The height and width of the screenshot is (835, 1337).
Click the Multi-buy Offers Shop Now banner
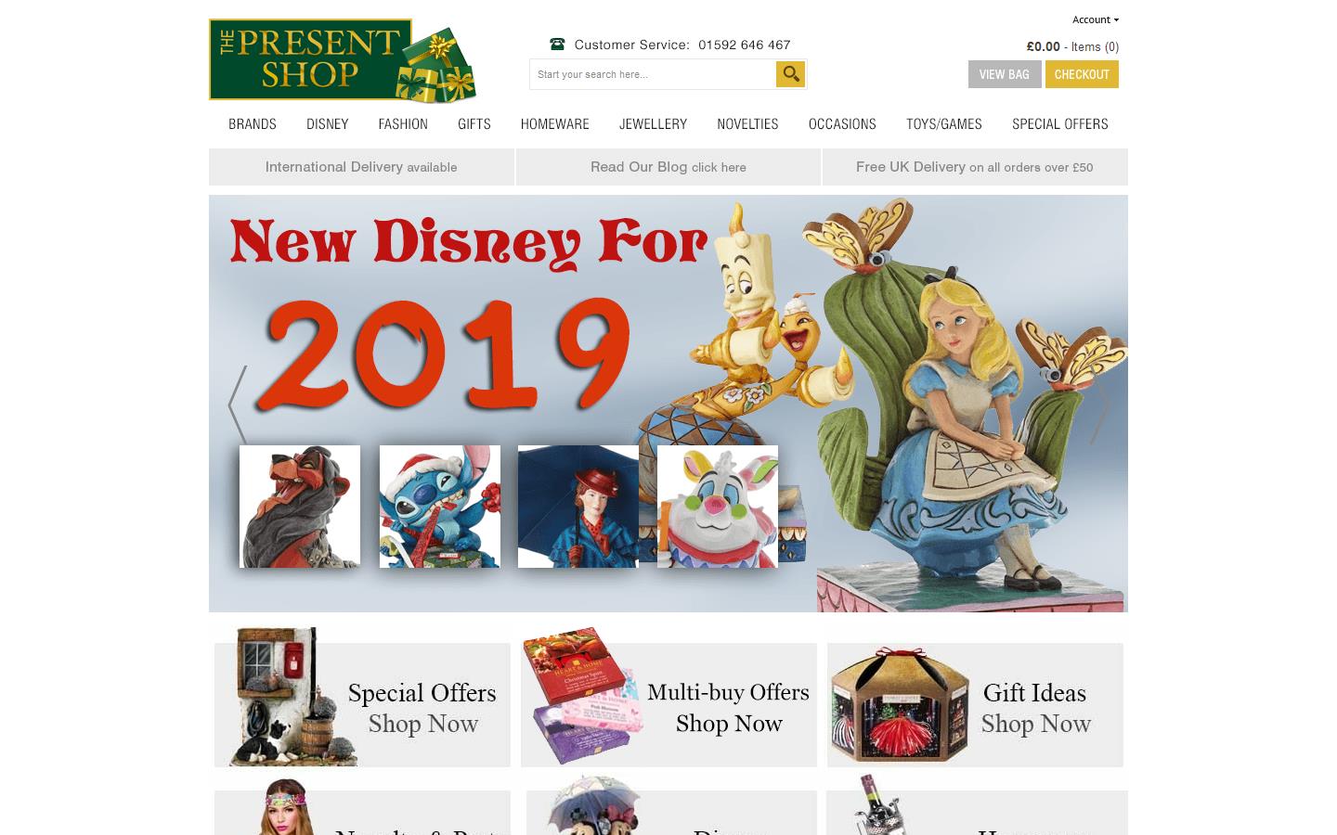(668, 705)
